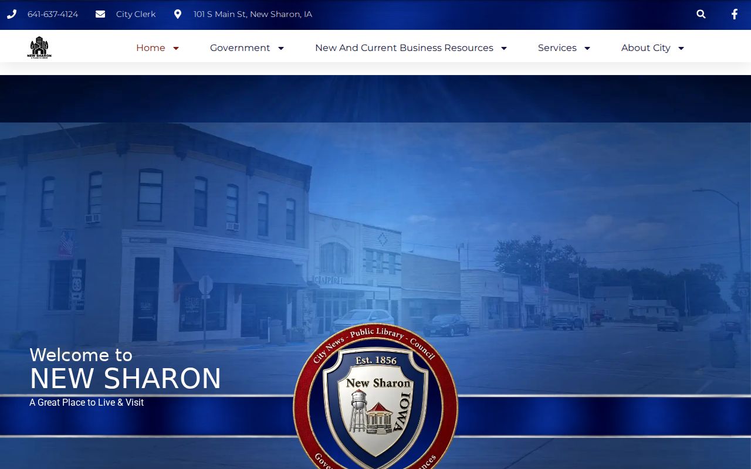This screenshot has width=751, height=469.
Task: Open the About City menu item
Action: click(x=646, y=48)
